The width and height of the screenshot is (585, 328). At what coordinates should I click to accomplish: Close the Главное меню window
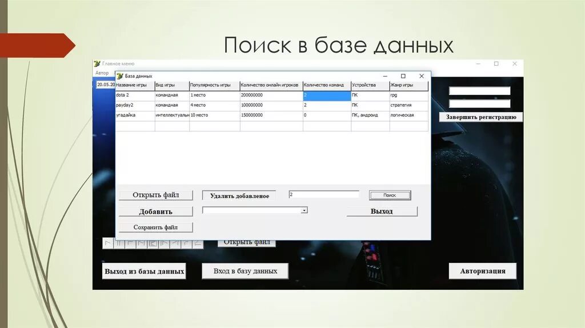[x=515, y=64]
